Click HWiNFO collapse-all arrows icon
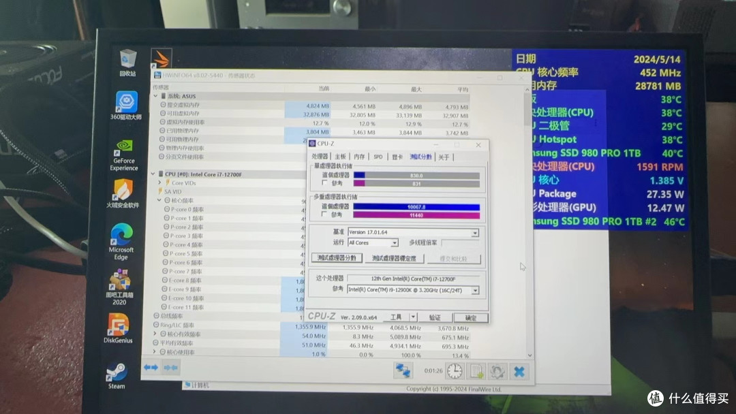The height and width of the screenshot is (414, 736). (x=171, y=368)
